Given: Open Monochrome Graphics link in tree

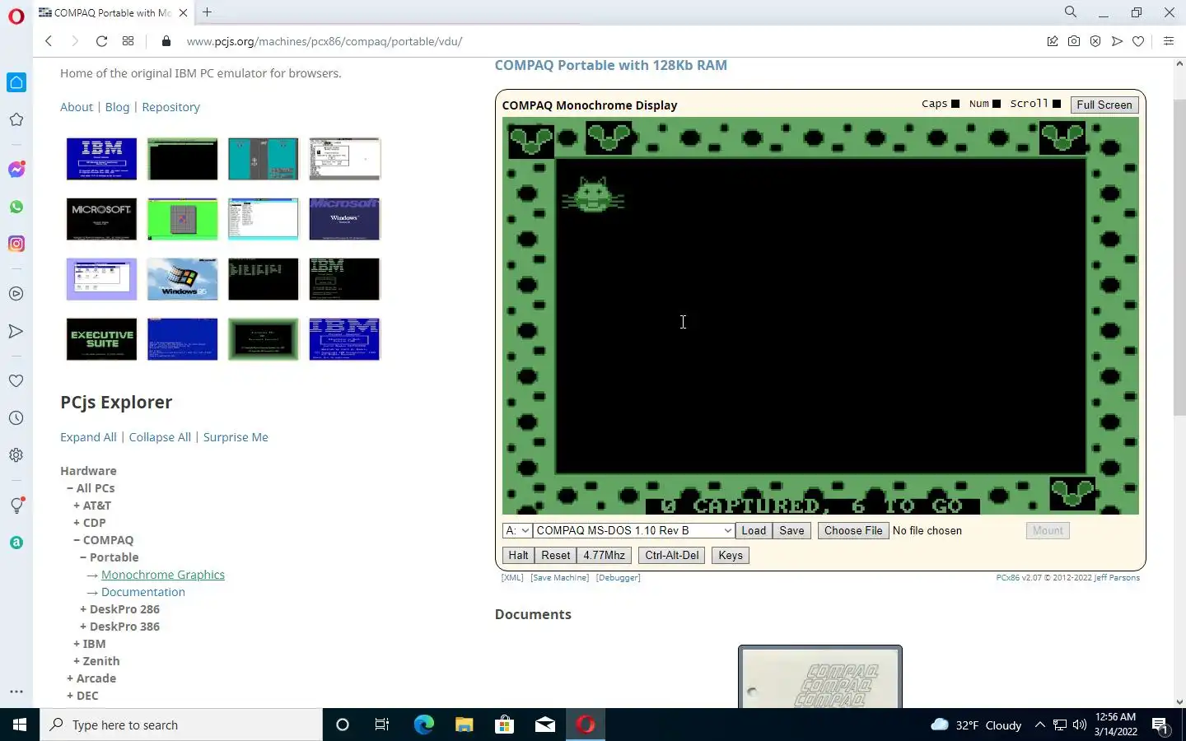Looking at the screenshot, I should click(x=163, y=575).
